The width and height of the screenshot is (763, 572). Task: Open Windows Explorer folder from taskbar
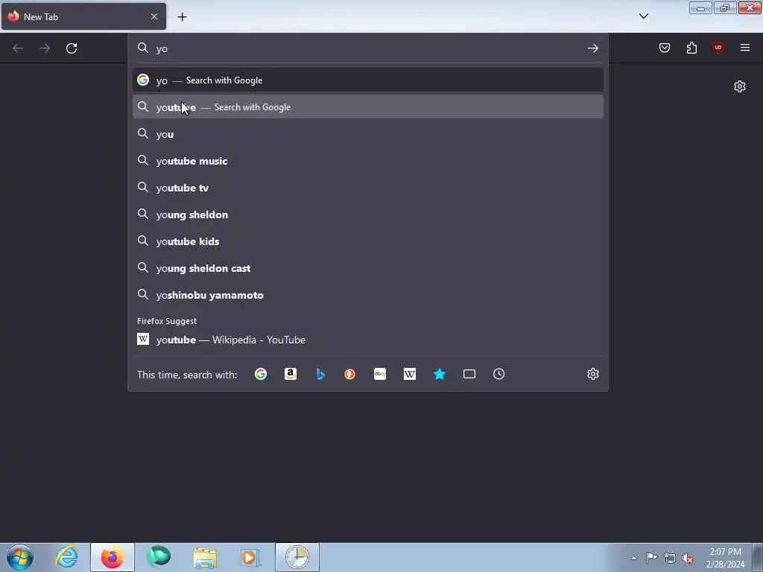point(205,557)
